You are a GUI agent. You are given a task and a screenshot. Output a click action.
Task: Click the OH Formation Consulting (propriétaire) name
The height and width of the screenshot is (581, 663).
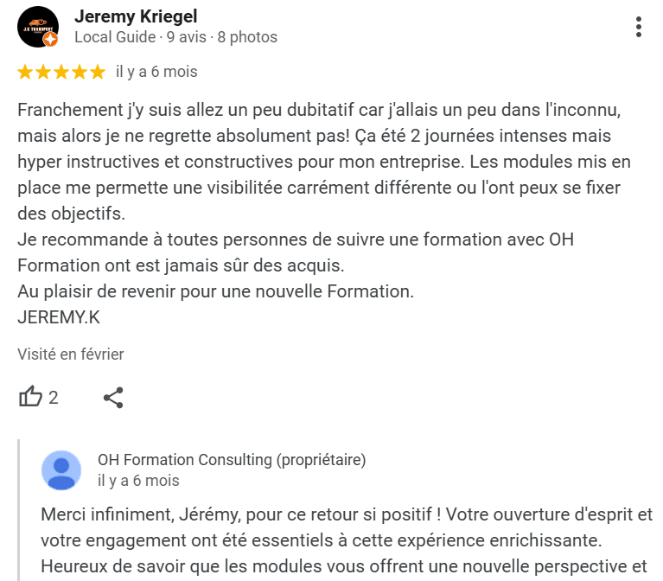coord(232,460)
